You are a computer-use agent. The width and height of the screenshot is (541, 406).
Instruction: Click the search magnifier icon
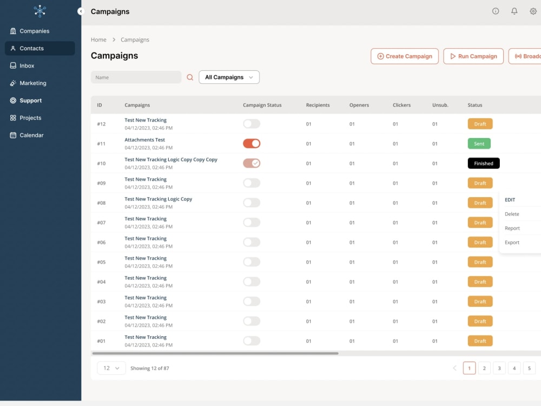pos(190,77)
